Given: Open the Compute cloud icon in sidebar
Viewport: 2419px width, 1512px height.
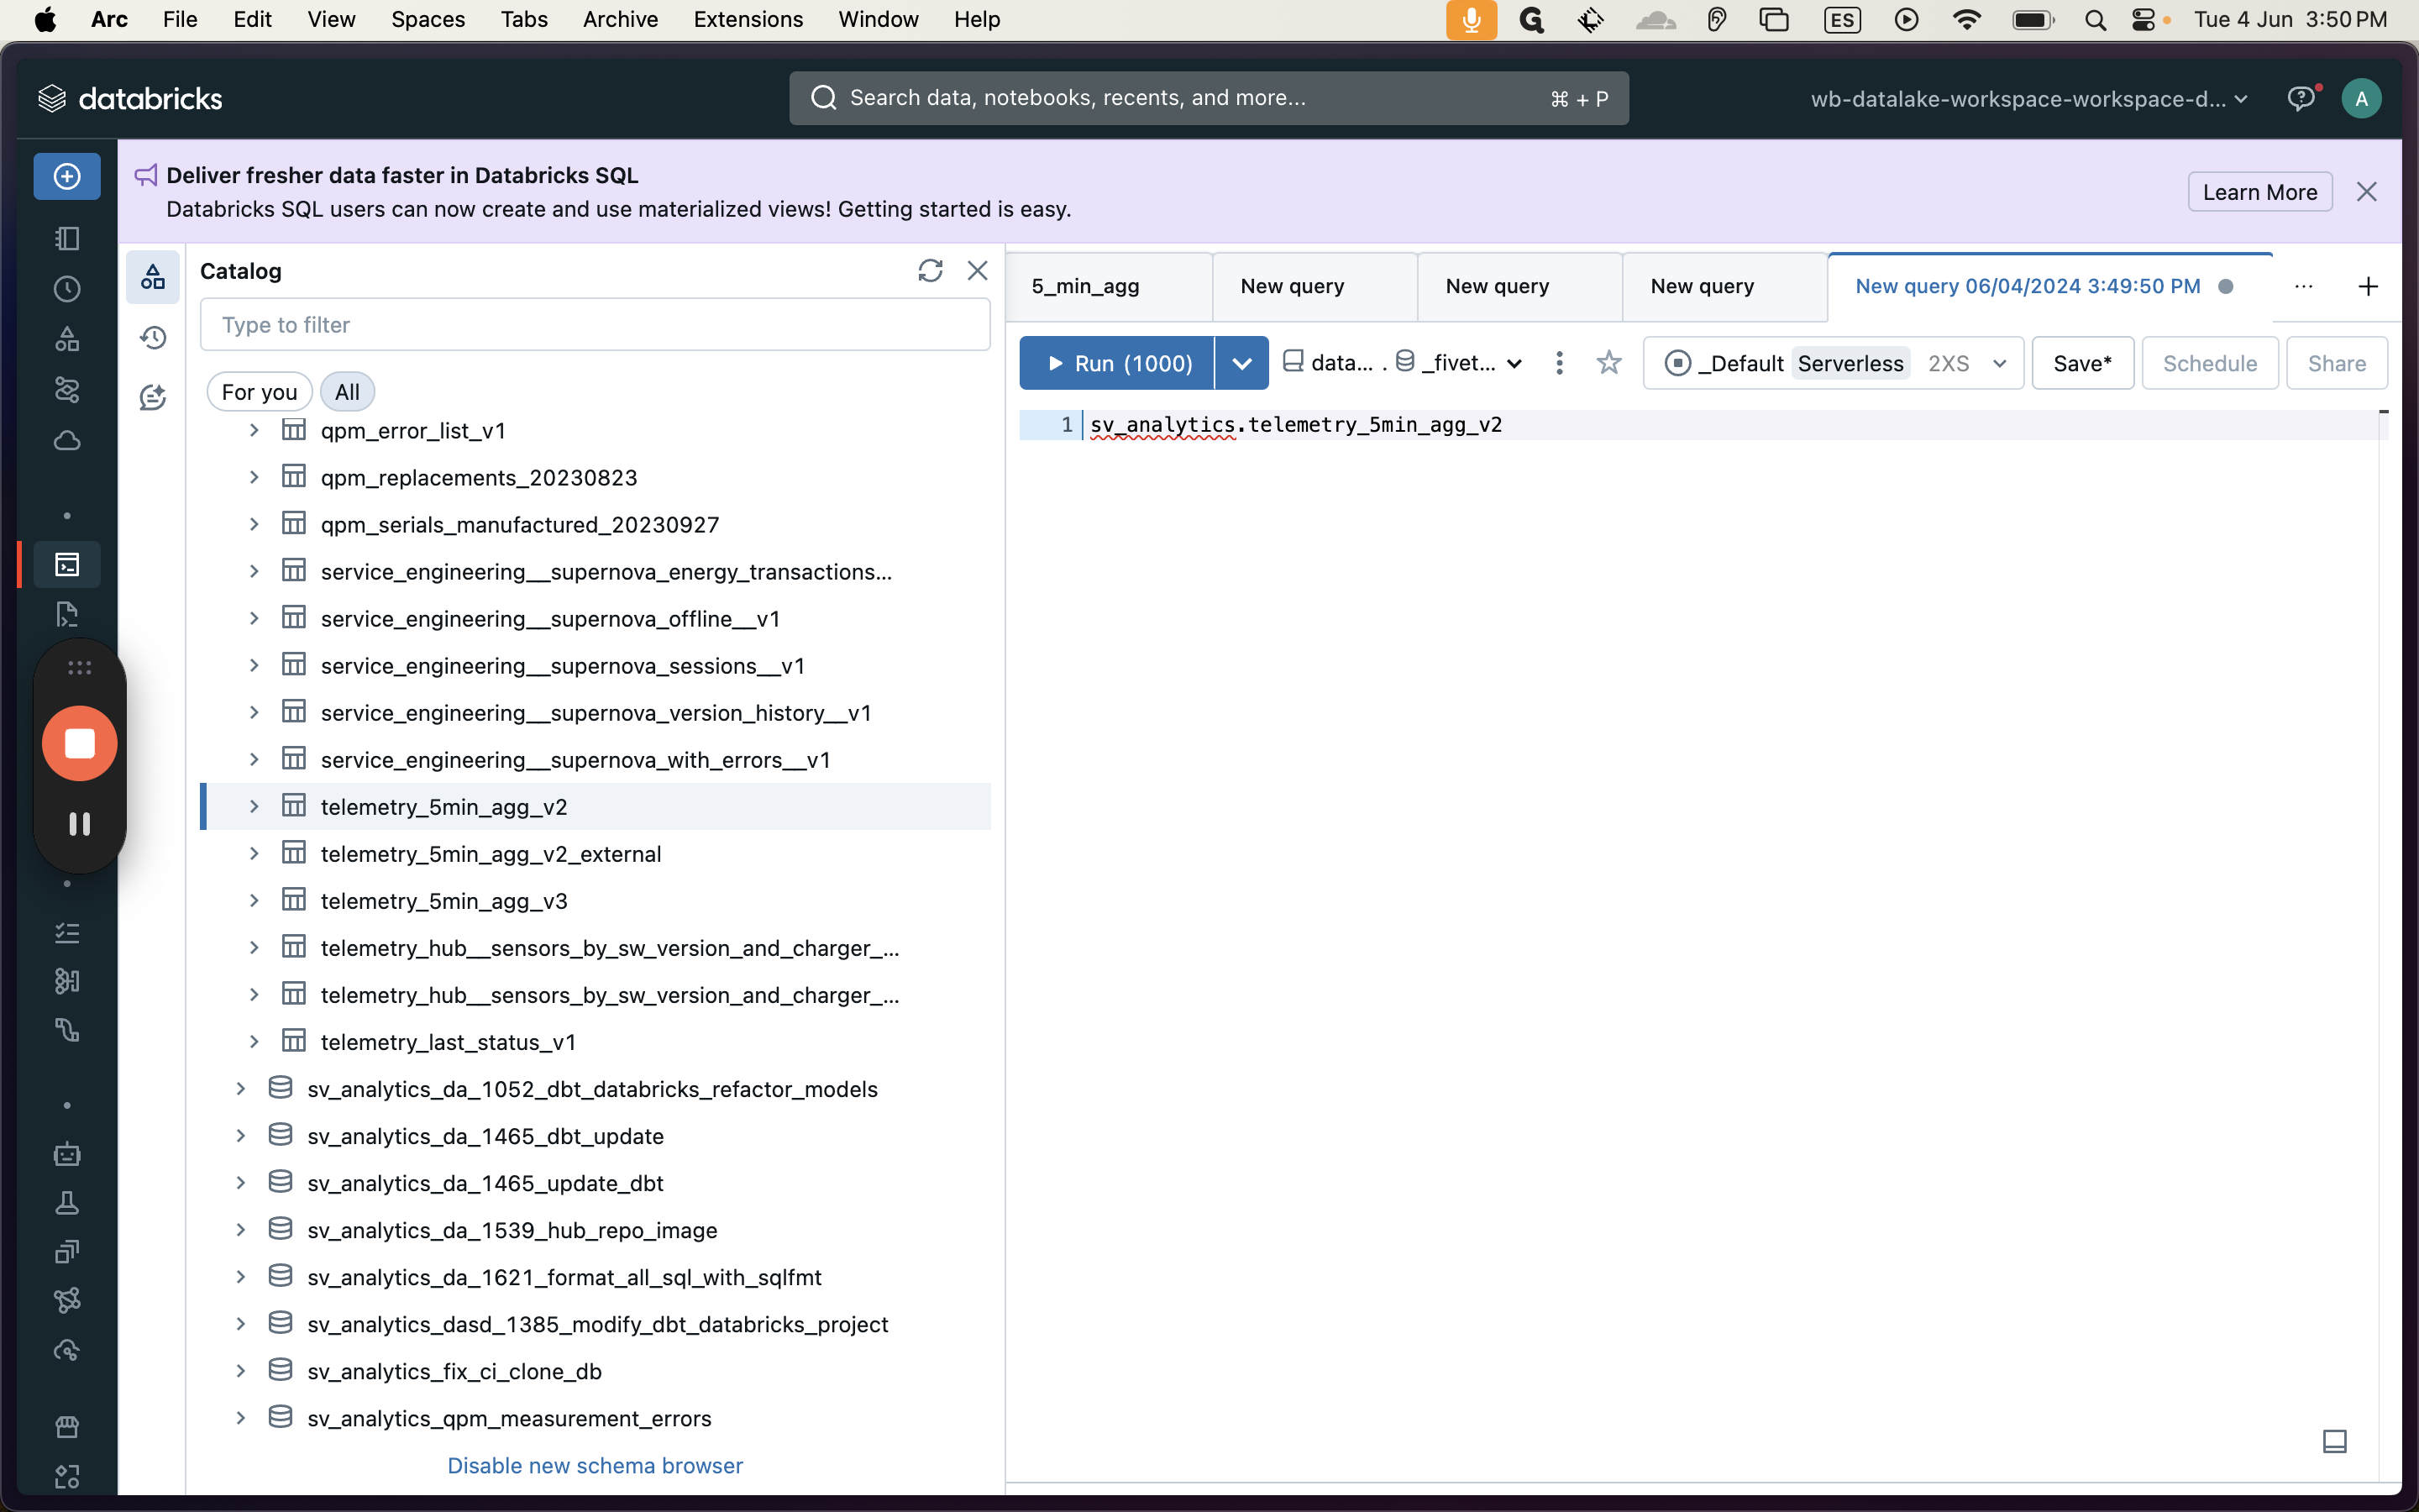Looking at the screenshot, I should 67,441.
